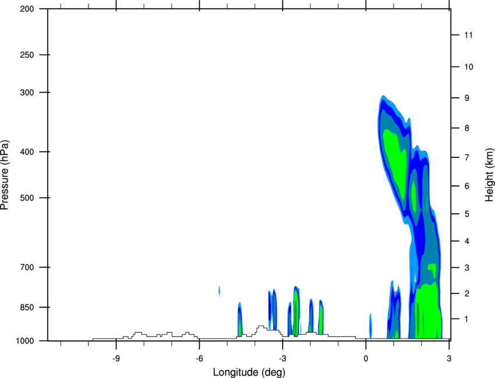Select the 200 pressure tick label
Image resolution: width=495 pixels, height=378 pixels.
27,9
